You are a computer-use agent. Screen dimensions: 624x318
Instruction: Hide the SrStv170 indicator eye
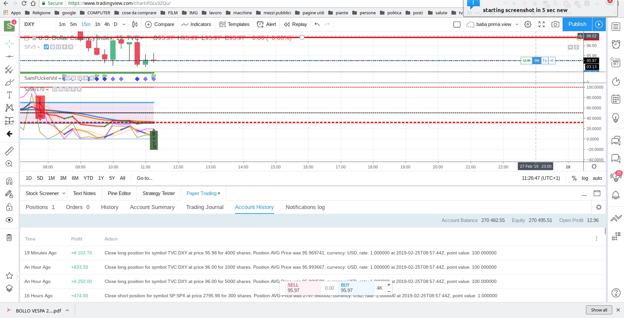(55, 89)
